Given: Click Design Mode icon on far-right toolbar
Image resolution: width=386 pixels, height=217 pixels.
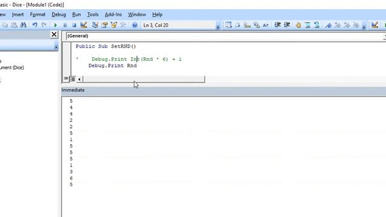Looking at the screenshot, I should point(375,25).
